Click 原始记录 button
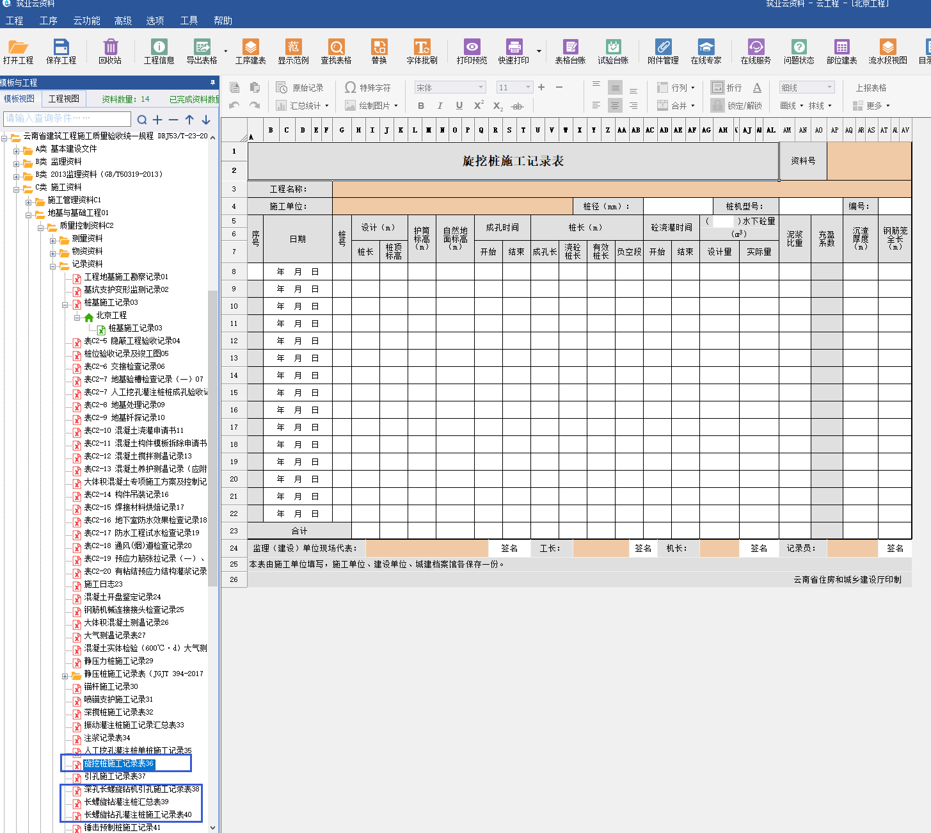Viewport: 931px width, 833px height. point(300,88)
